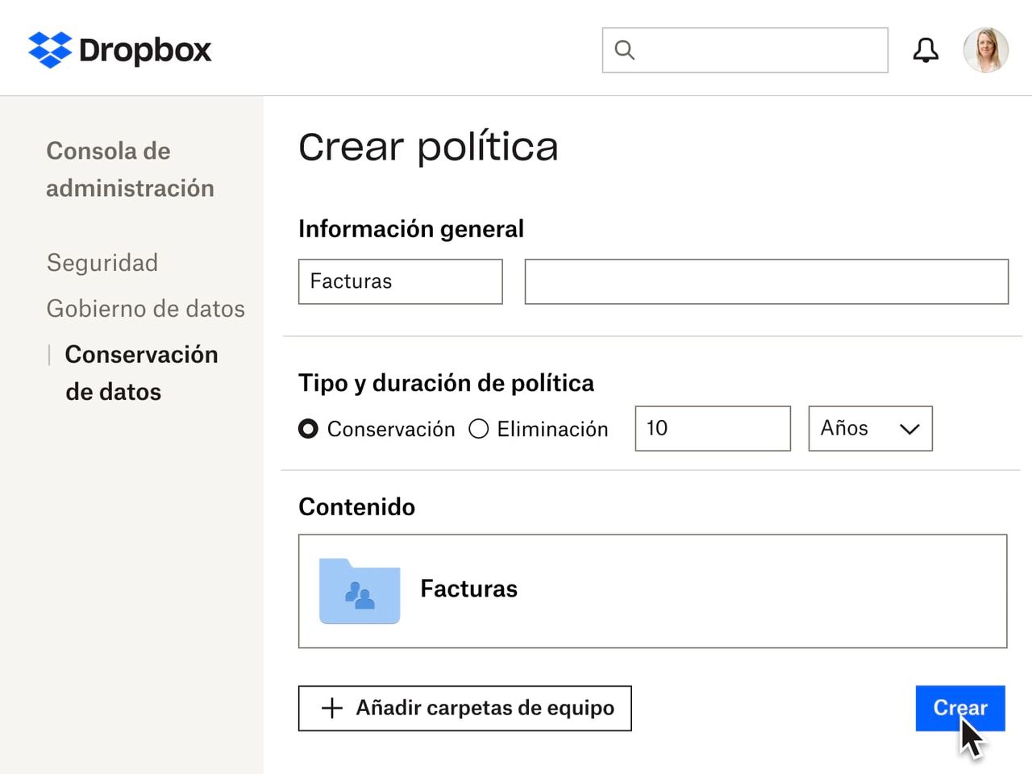Open the Años duration unit dropdown
1032x774 pixels.
870,428
